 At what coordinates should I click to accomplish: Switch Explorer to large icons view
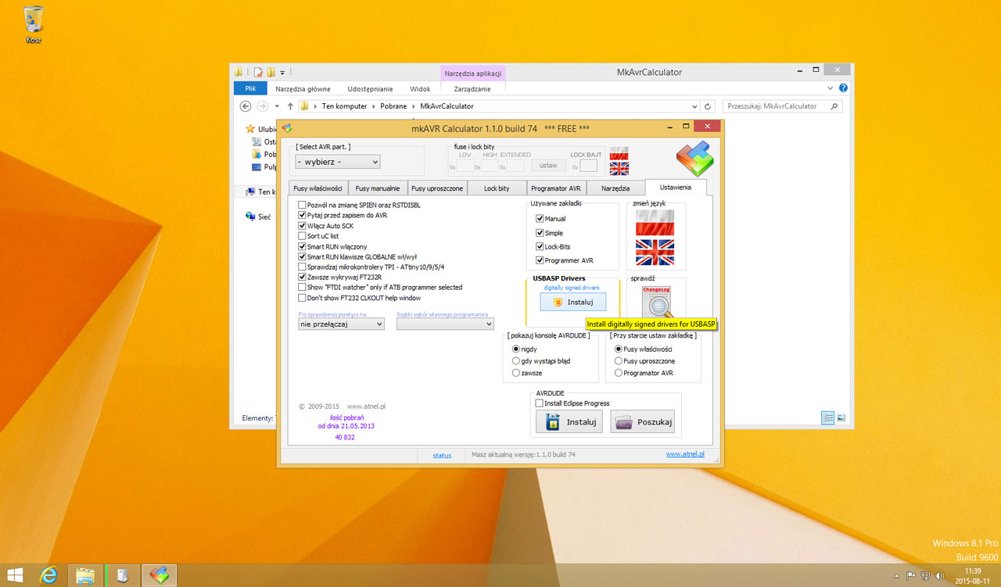[841, 417]
